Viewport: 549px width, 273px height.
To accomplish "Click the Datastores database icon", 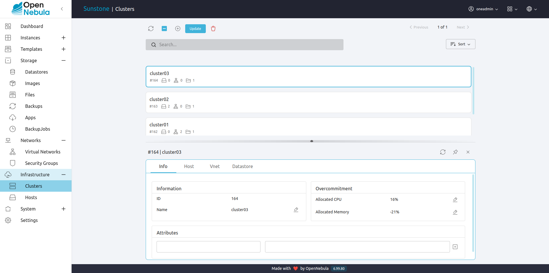I will click(x=13, y=72).
